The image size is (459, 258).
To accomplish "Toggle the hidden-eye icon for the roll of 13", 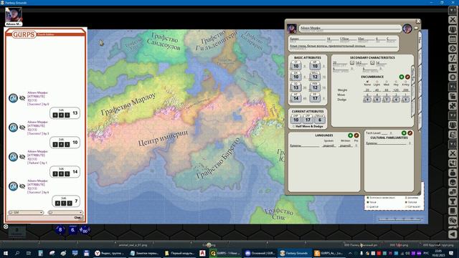I will tap(22, 98).
